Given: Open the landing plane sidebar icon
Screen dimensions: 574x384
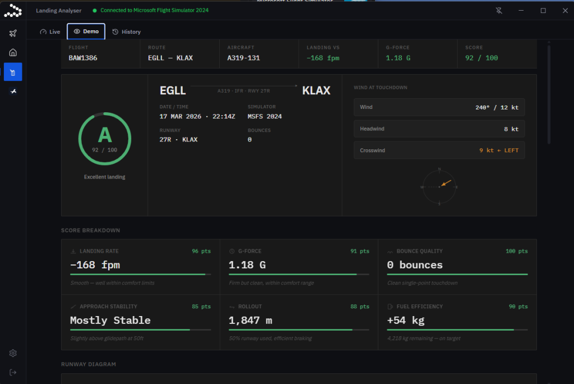Looking at the screenshot, I should [x=13, y=92].
